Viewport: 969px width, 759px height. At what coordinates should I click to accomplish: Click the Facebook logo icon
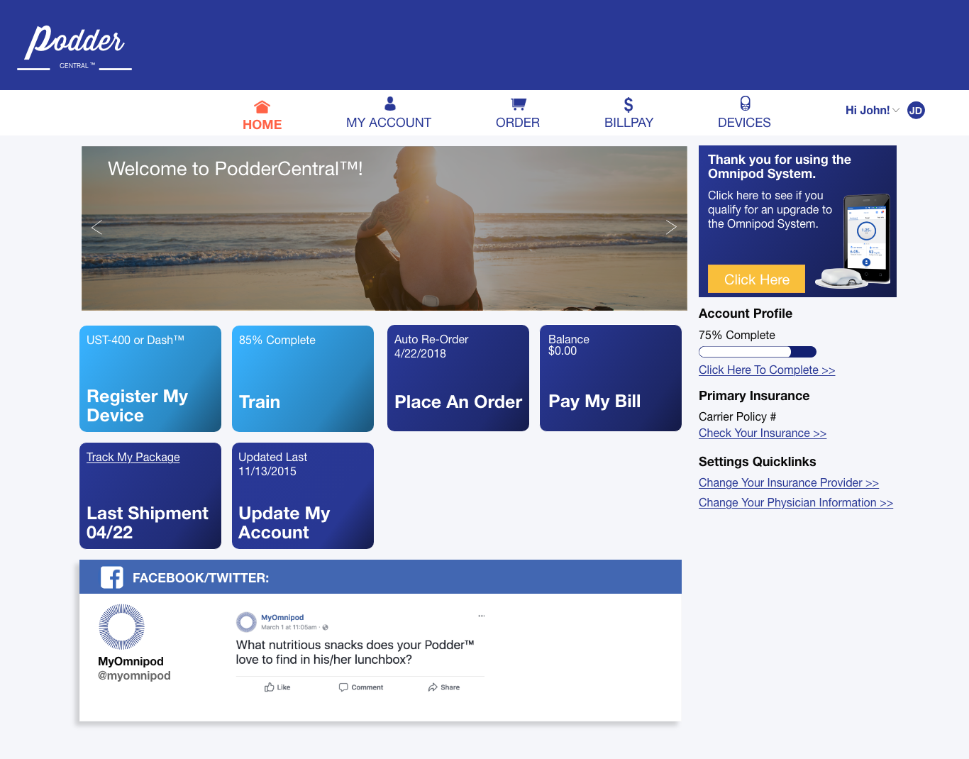tap(112, 577)
